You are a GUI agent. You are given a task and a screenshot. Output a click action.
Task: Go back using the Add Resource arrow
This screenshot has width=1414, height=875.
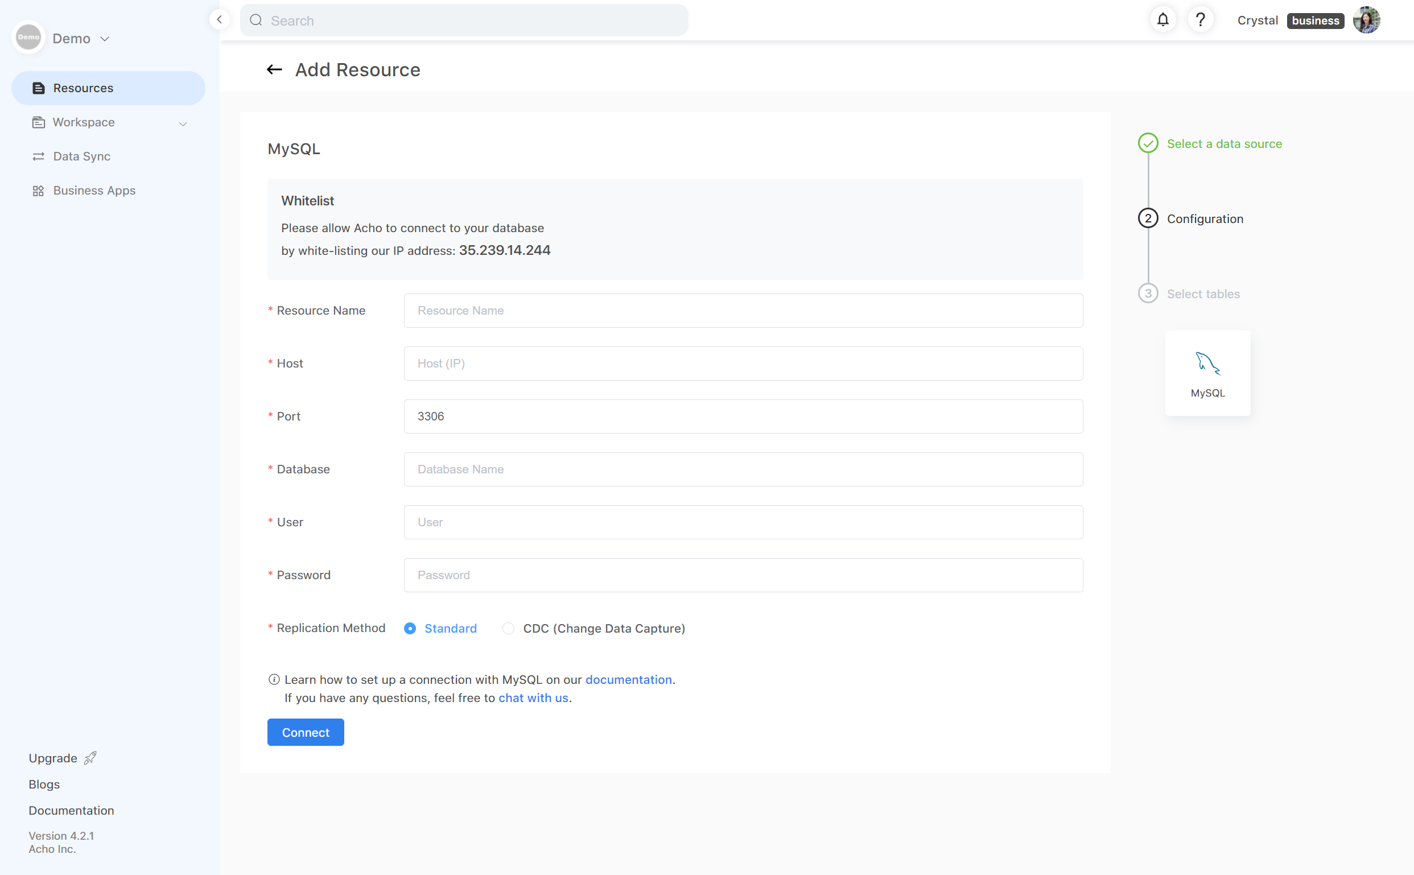pos(274,69)
